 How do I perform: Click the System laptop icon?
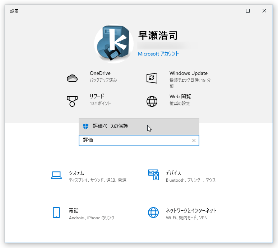(56, 175)
